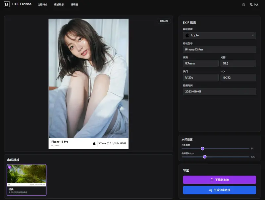The width and height of the screenshot is (265, 200).
Task: Open the 编辑器 nav item
Action: click(x=74, y=5)
